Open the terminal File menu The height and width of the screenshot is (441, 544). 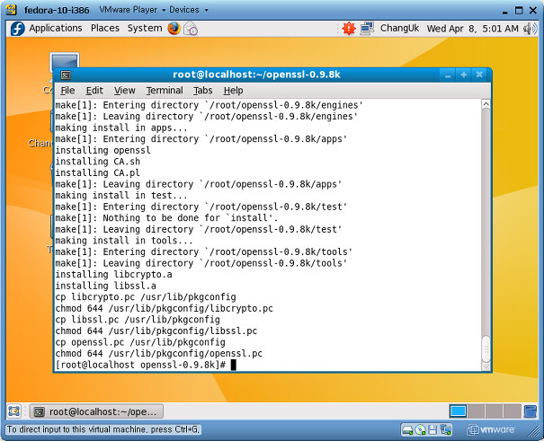[67, 91]
